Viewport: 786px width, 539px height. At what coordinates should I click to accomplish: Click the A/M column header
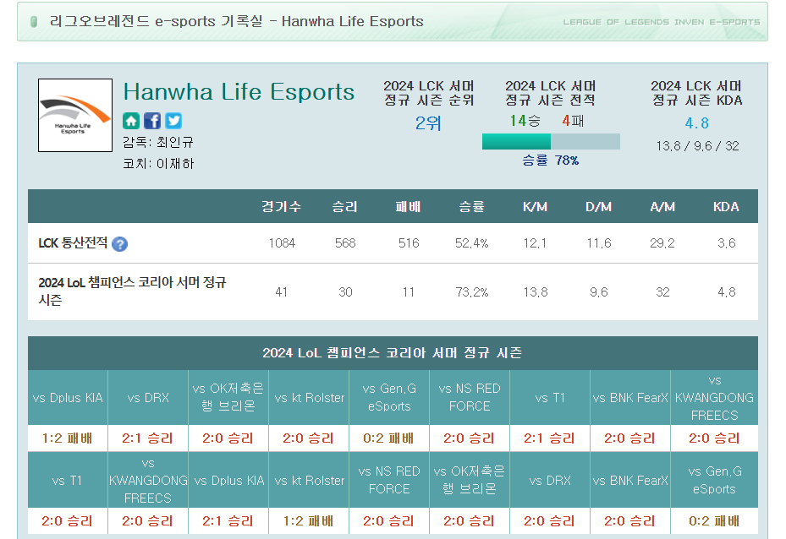click(x=662, y=207)
